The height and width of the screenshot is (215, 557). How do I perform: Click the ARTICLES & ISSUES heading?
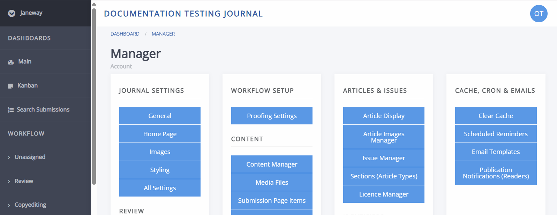(x=375, y=91)
